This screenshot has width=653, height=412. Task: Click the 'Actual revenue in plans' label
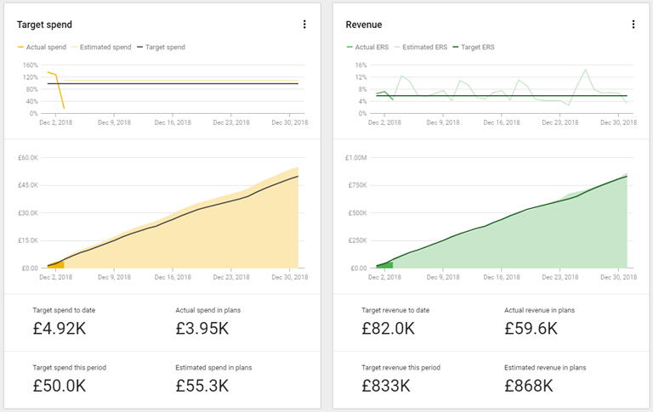[x=540, y=310]
